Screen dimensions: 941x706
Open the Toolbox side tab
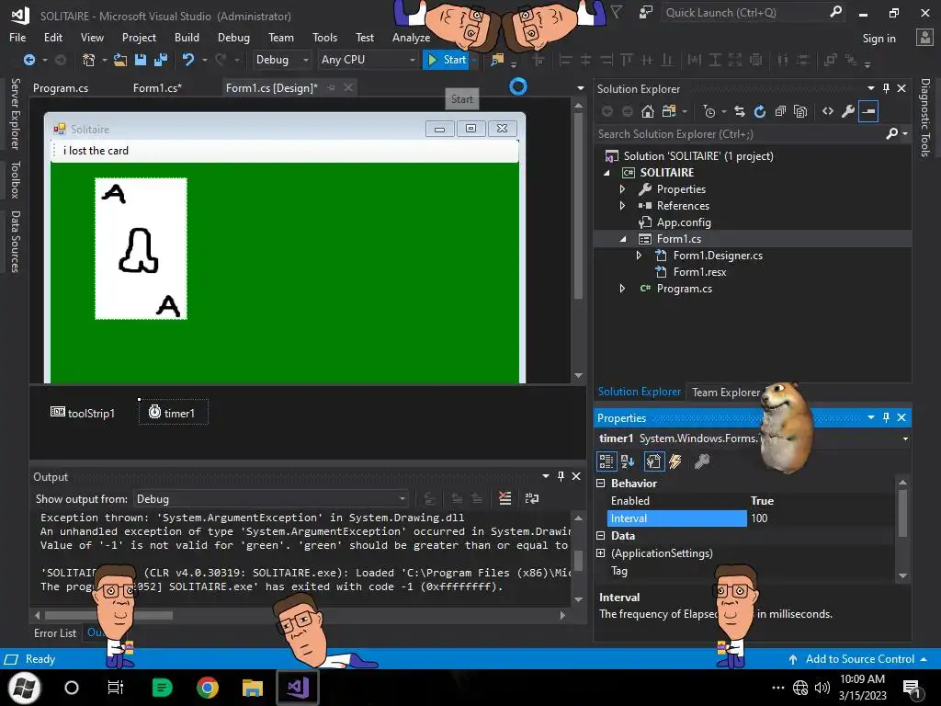pos(15,179)
